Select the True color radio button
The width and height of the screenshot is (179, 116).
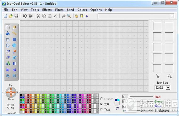[101, 109]
